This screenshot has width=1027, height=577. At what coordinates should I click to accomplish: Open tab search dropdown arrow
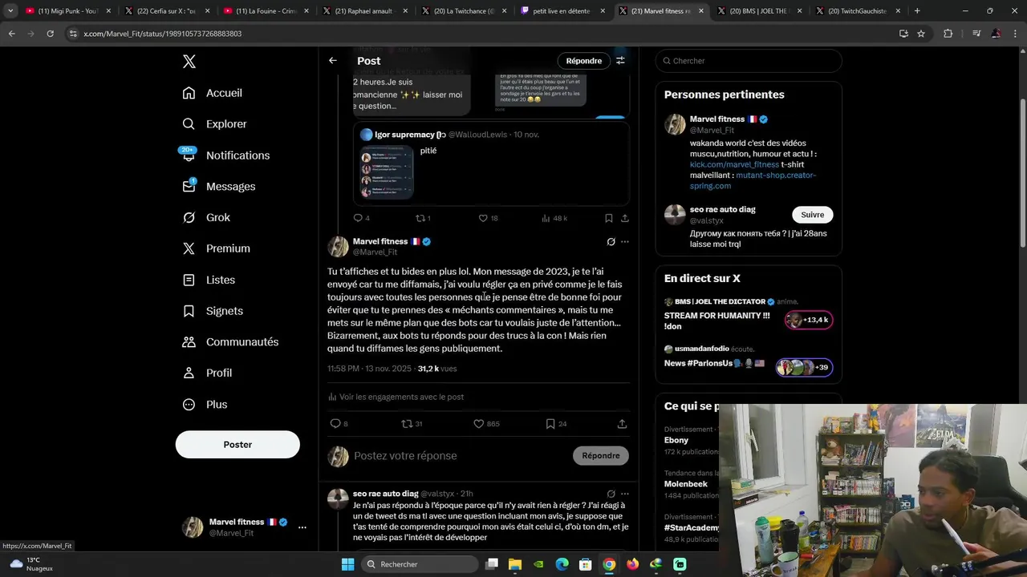point(10,11)
